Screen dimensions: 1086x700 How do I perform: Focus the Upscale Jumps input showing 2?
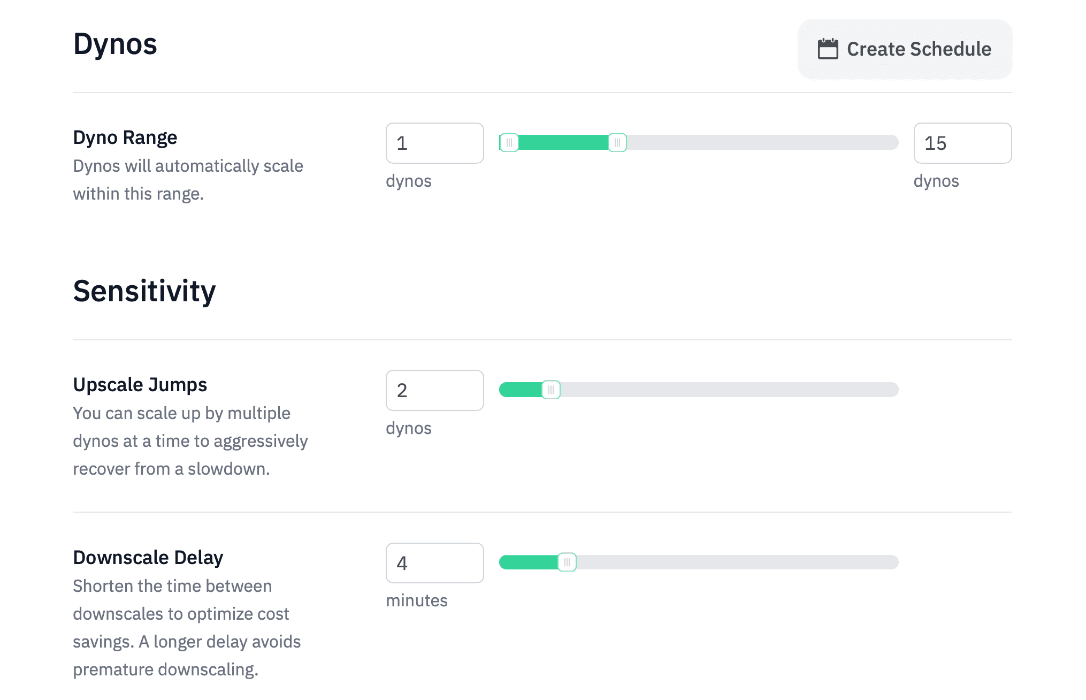click(x=434, y=390)
